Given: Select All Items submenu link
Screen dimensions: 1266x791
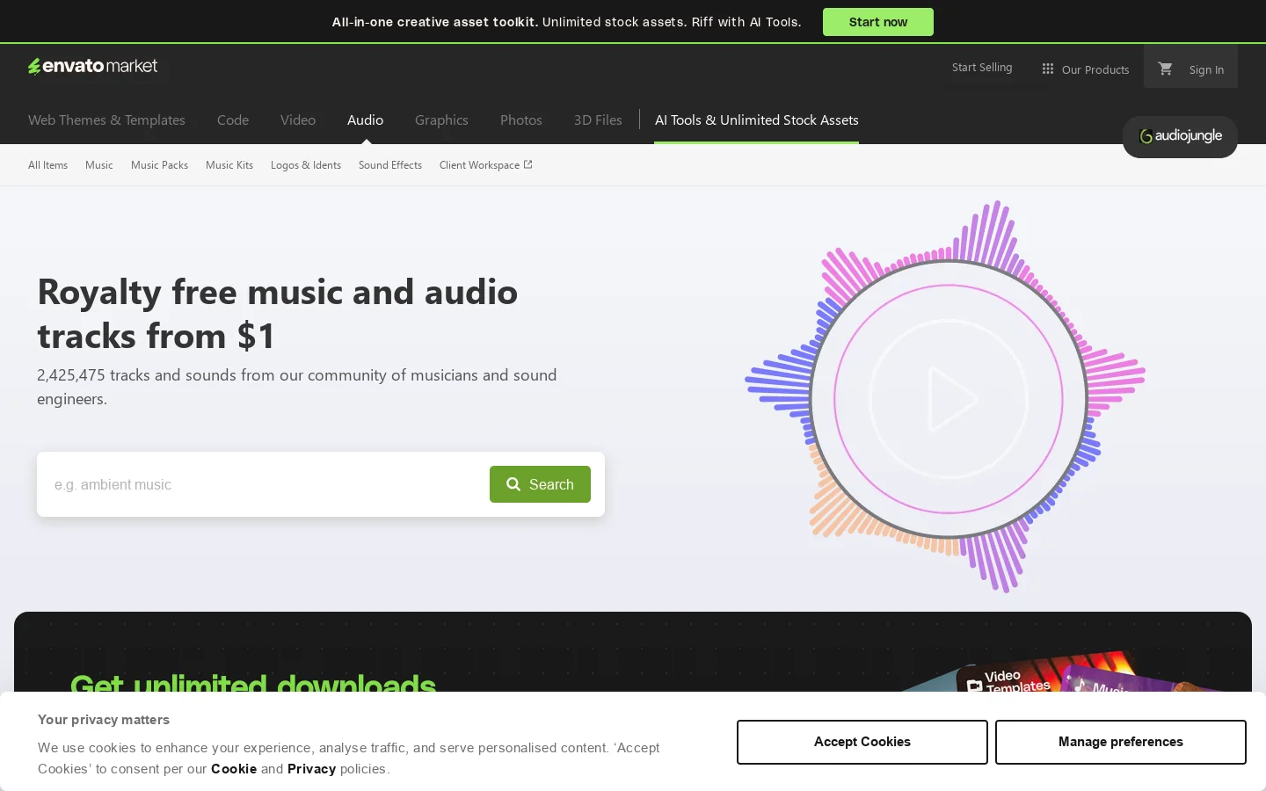Looking at the screenshot, I should (47, 165).
